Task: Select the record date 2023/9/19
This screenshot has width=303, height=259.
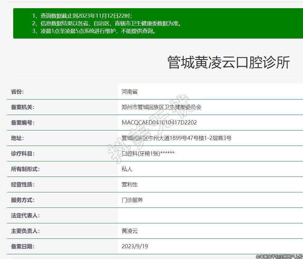Action: [x=135, y=247]
